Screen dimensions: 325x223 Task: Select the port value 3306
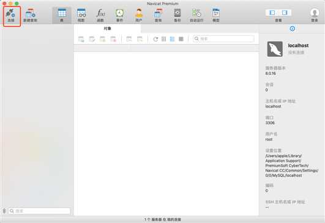click(x=270, y=123)
